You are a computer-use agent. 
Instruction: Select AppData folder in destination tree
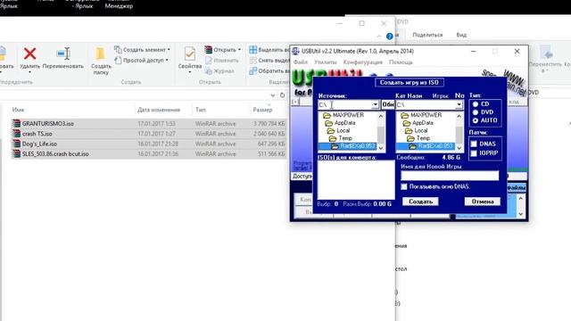[418, 123]
